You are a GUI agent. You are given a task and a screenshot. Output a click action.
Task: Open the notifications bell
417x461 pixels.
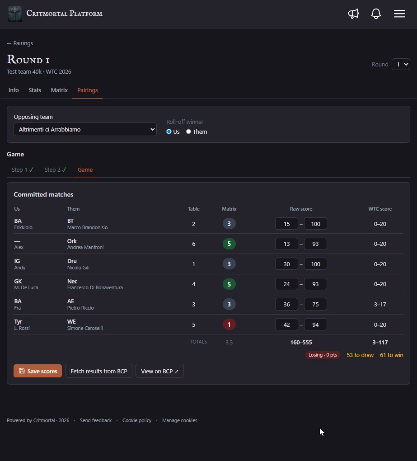[x=376, y=14]
